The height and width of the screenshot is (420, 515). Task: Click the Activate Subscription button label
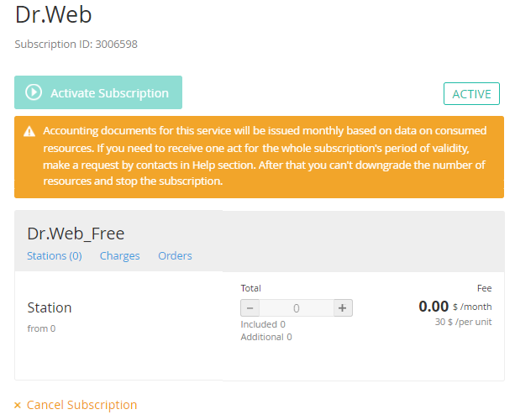pyautogui.click(x=109, y=93)
